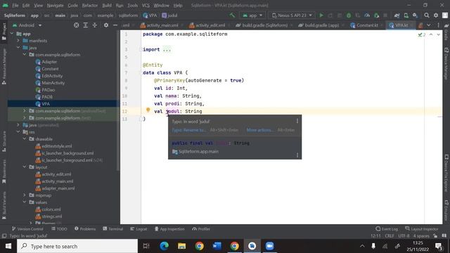Go to next highlighted problem arrow
The width and height of the screenshot is (450, 253).
coord(439,34)
